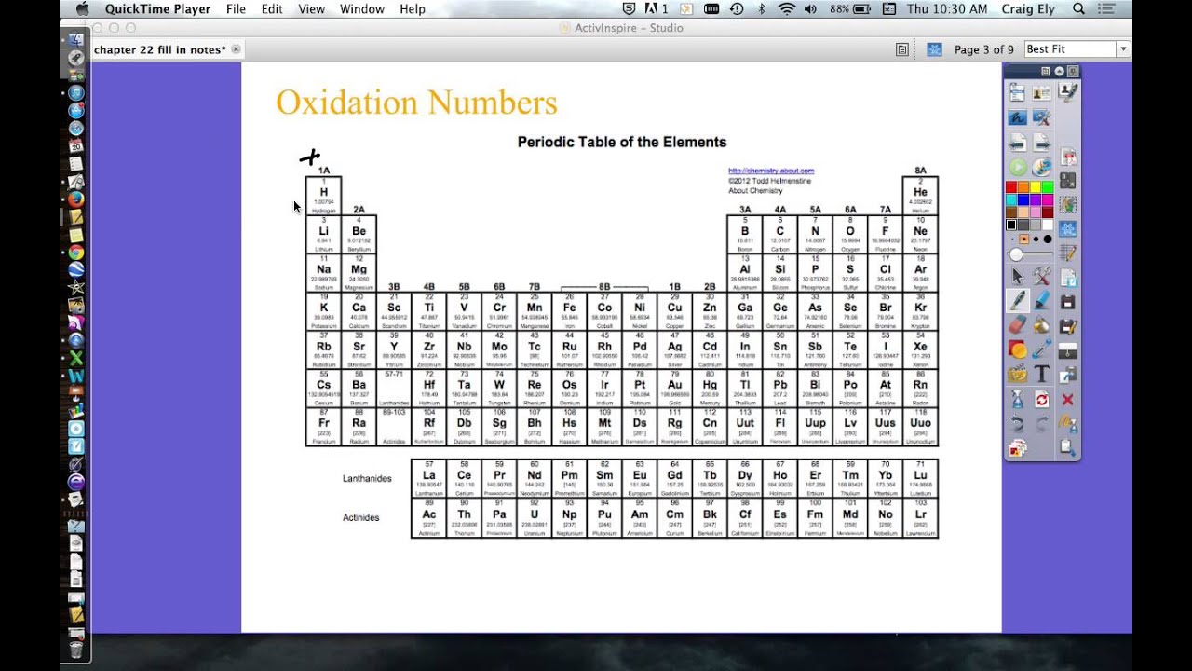
Task: Open the toolbox options dropdown button
Action: click(1046, 72)
